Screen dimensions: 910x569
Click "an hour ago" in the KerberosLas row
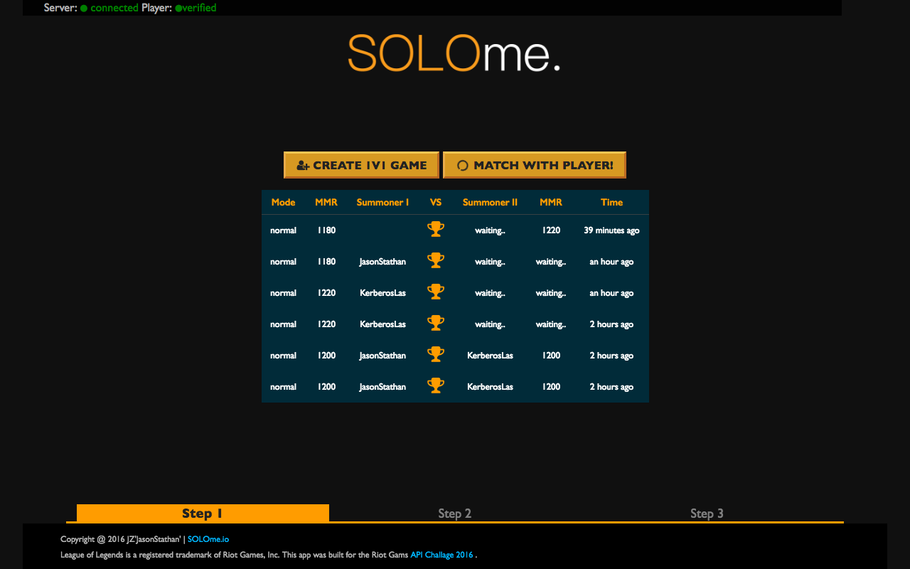[x=611, y=293]
